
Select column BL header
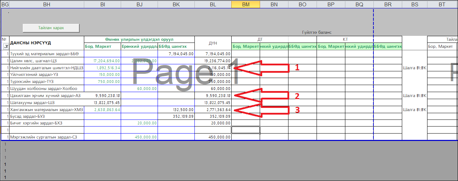pyautogui.click(x=213, y=4)
